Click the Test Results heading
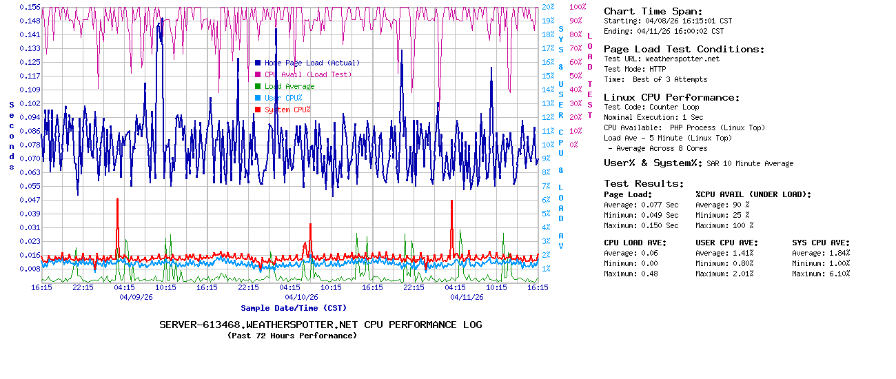896x379 pixels. pyautogui.click(x=644, y=183)
